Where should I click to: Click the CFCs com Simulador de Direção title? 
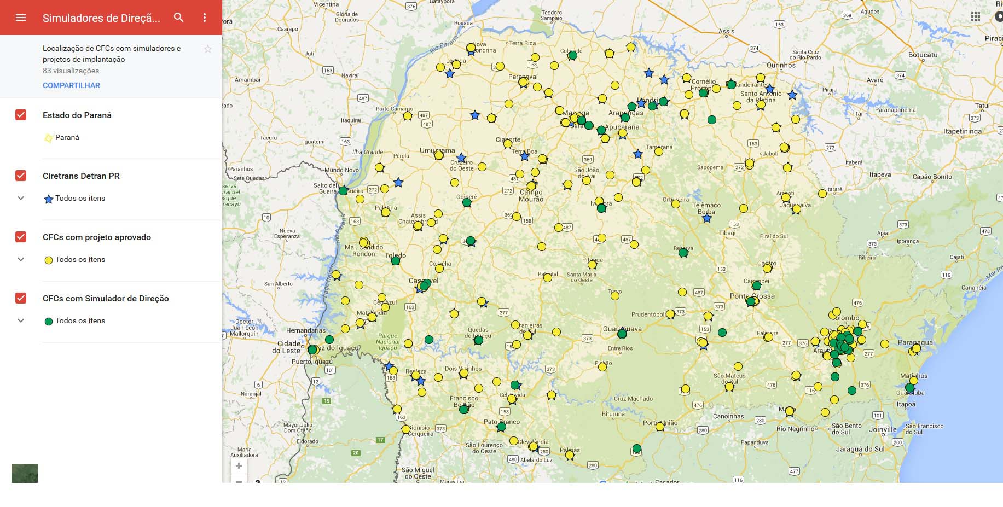coord(106,298)
